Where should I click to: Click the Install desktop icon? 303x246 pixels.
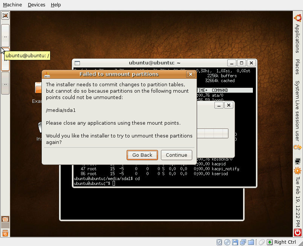pos(40,127)
